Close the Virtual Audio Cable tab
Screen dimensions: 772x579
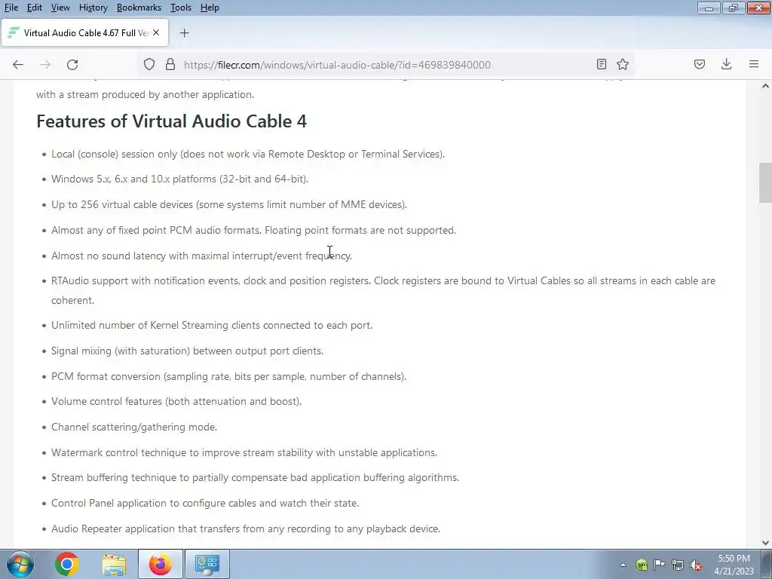(156, 32)
